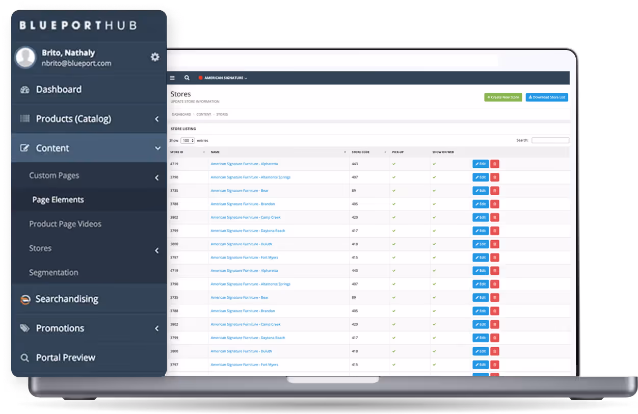The image size is (638, 414).
Task: Click the Download Store List button
Action: pyautogui.click(x=547, y=97)
